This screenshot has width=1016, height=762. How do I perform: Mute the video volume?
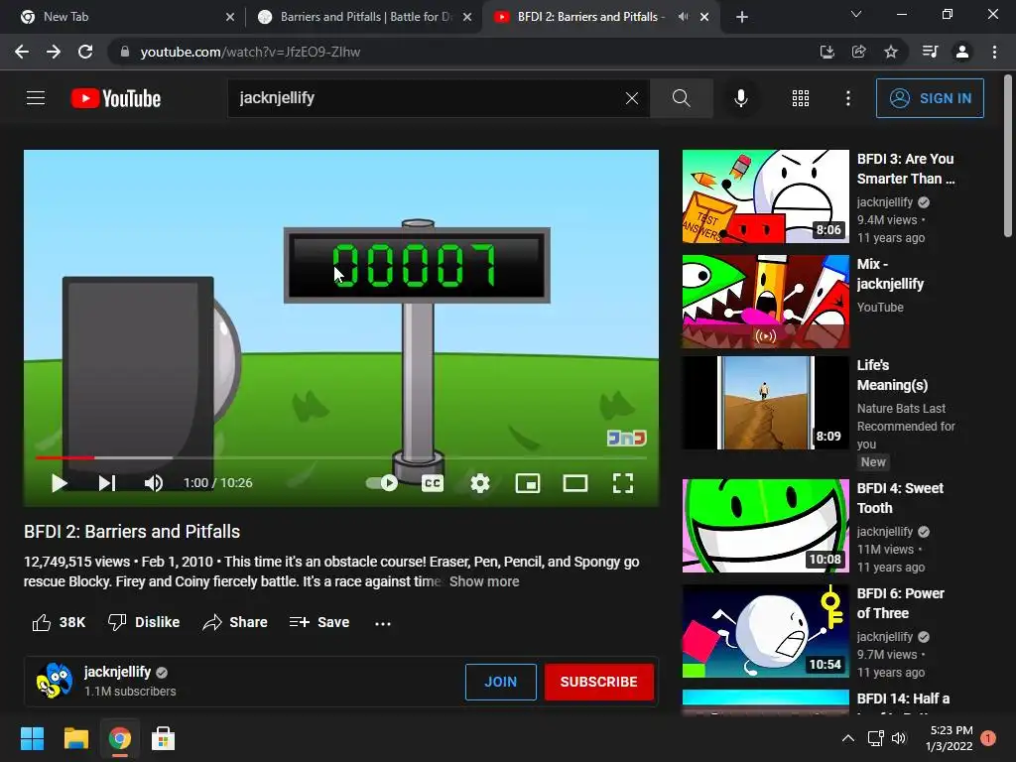coord(154,483)
